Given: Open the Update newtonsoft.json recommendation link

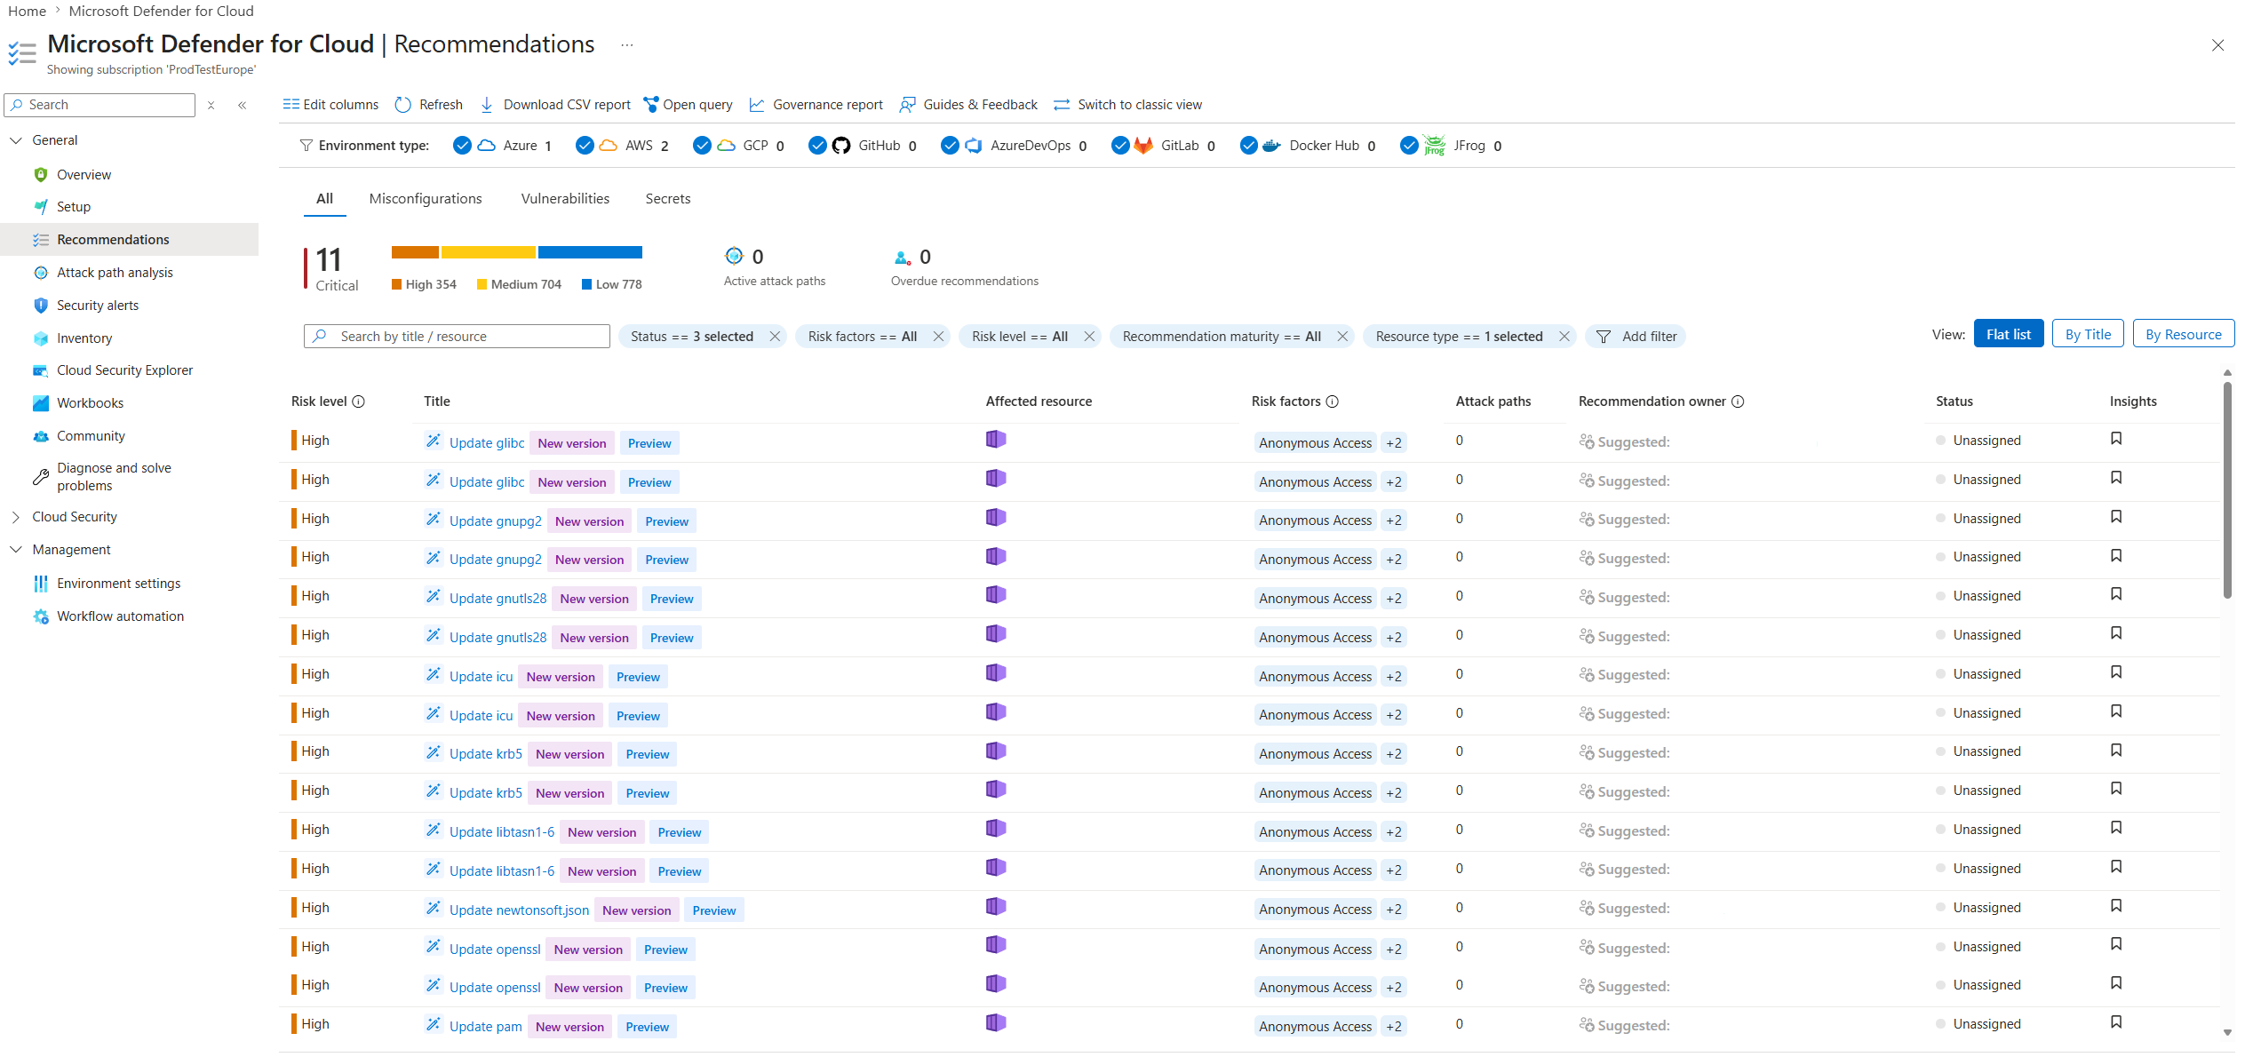Looking at the screenshot, I should click(519, 910).
